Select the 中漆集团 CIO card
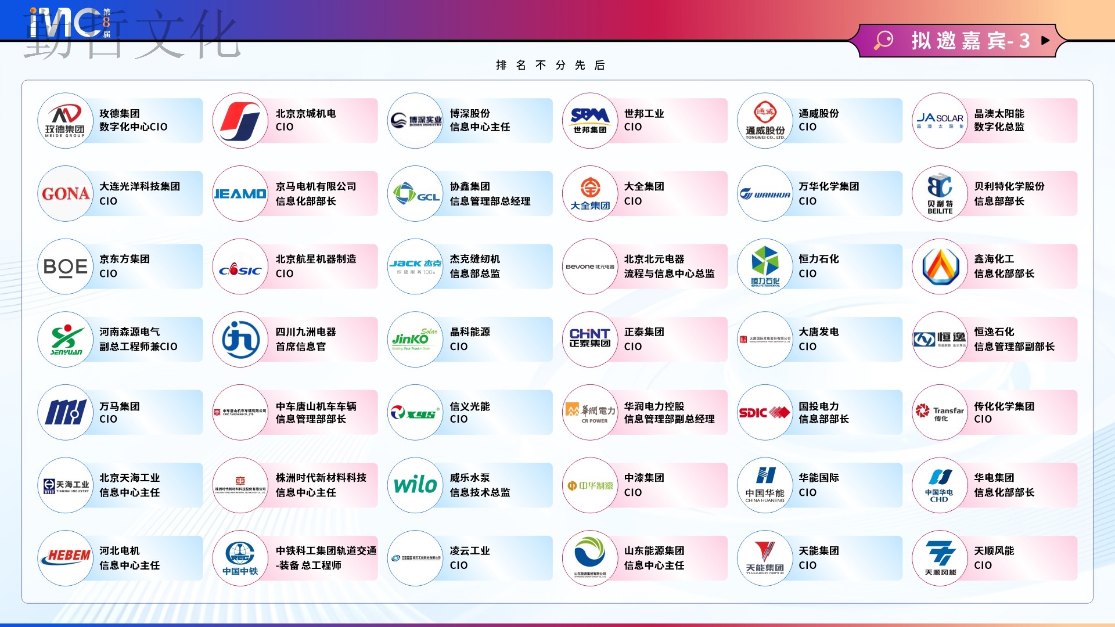Image resolution: width=1115 pixels, height=627 pixels. [645, 485]
